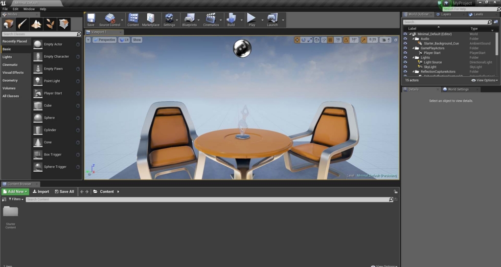Click the Add New button
This screenshot has width=501, height=267.
(x=15, y=192)
